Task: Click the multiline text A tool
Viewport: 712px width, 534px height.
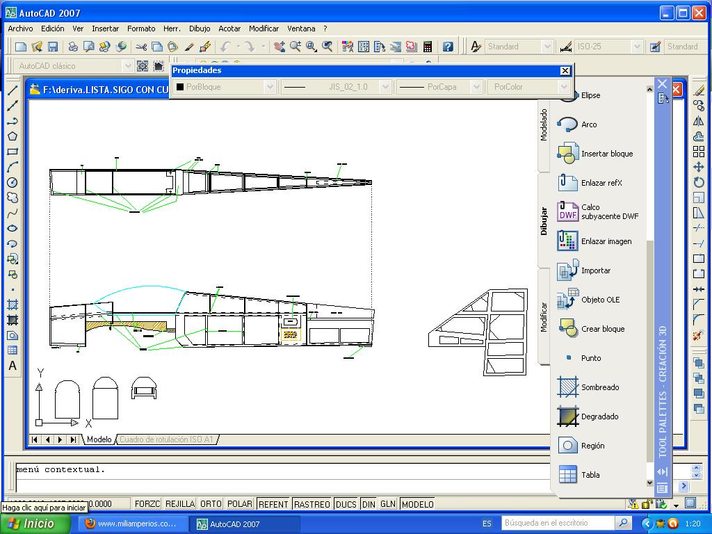Action: 13,366
